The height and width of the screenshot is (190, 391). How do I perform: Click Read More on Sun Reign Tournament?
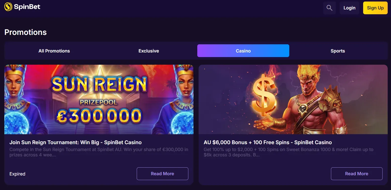click(x=162, y=173)
